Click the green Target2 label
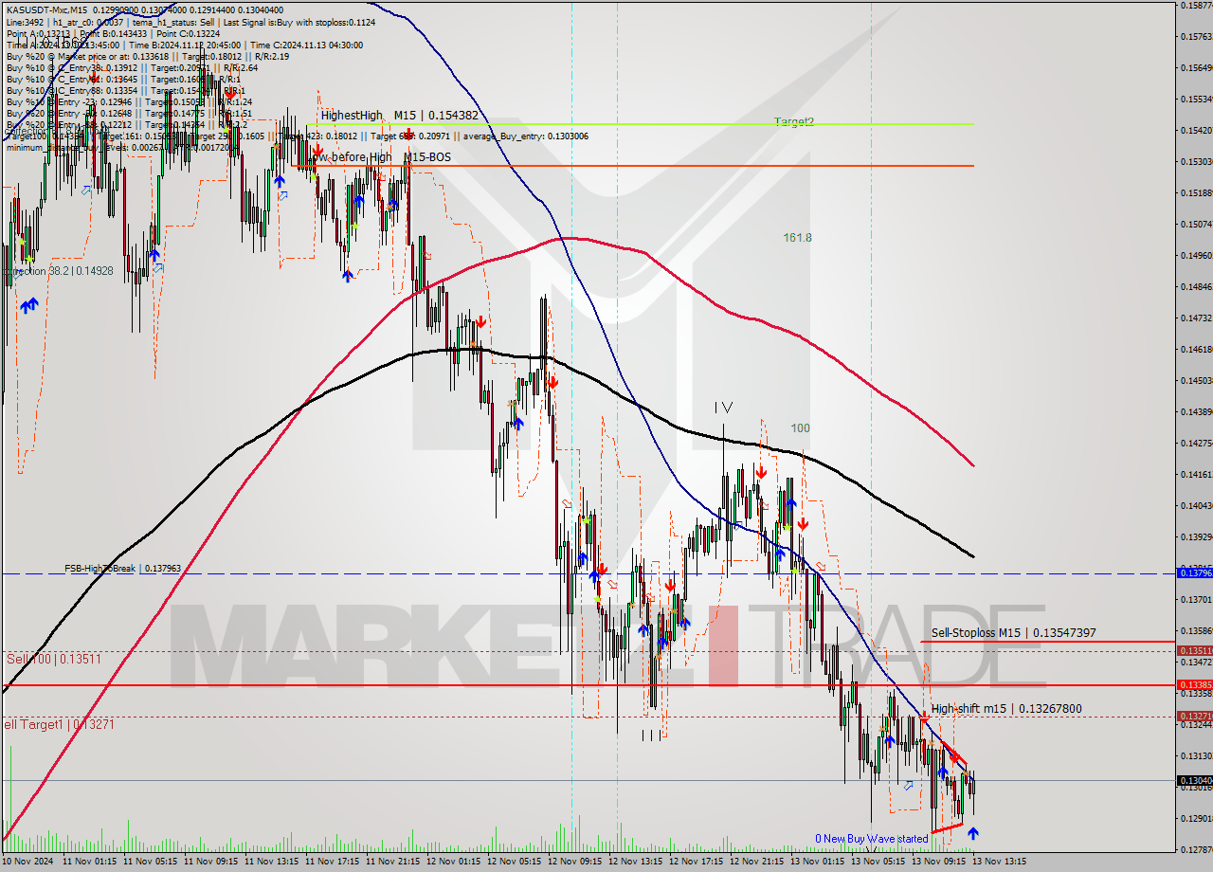The height and width of the screenshot is (872, 1213). click(x=793, y=121)
